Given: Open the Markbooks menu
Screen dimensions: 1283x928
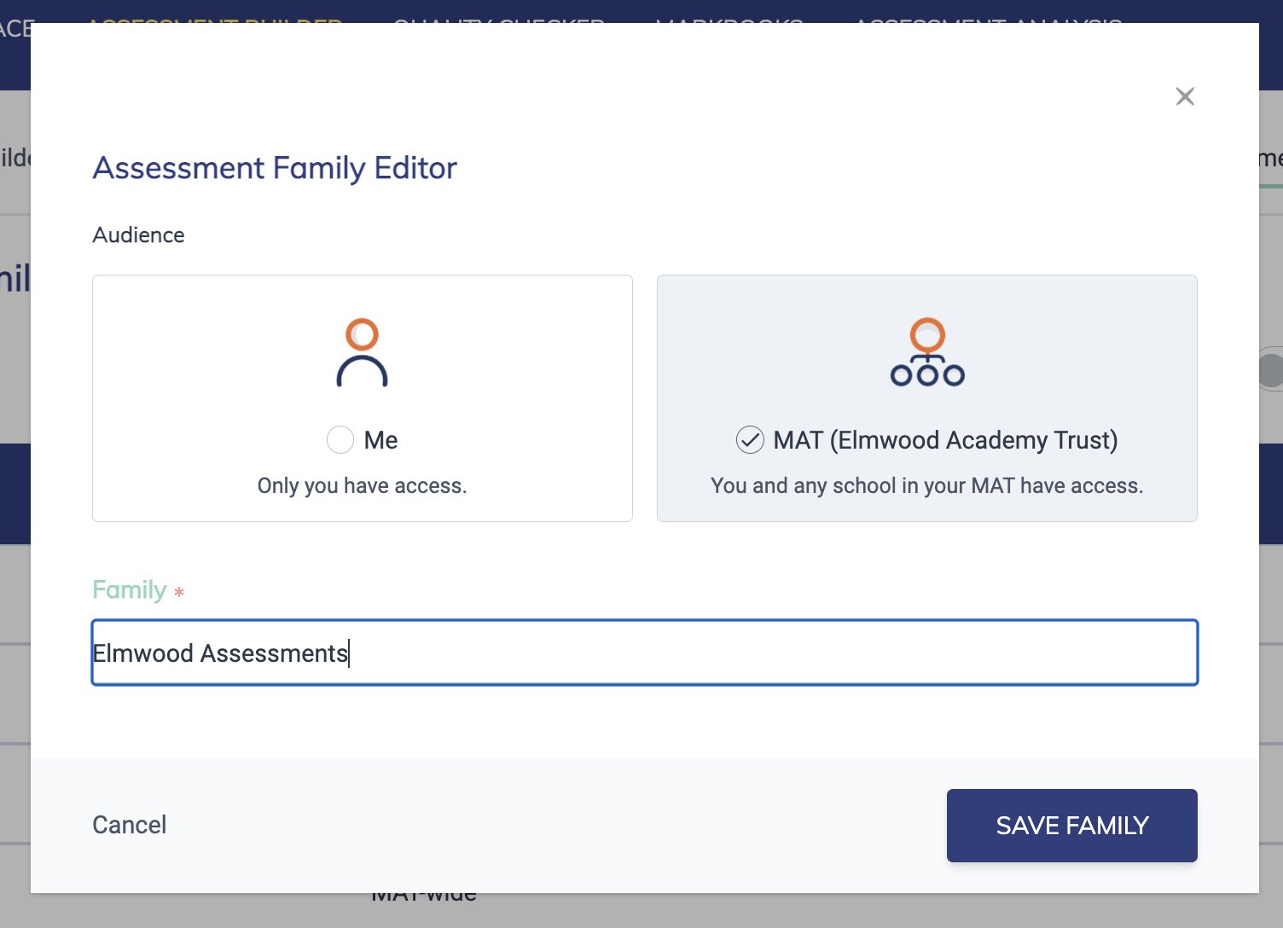Looking at the screenshot, I should 729,21.
